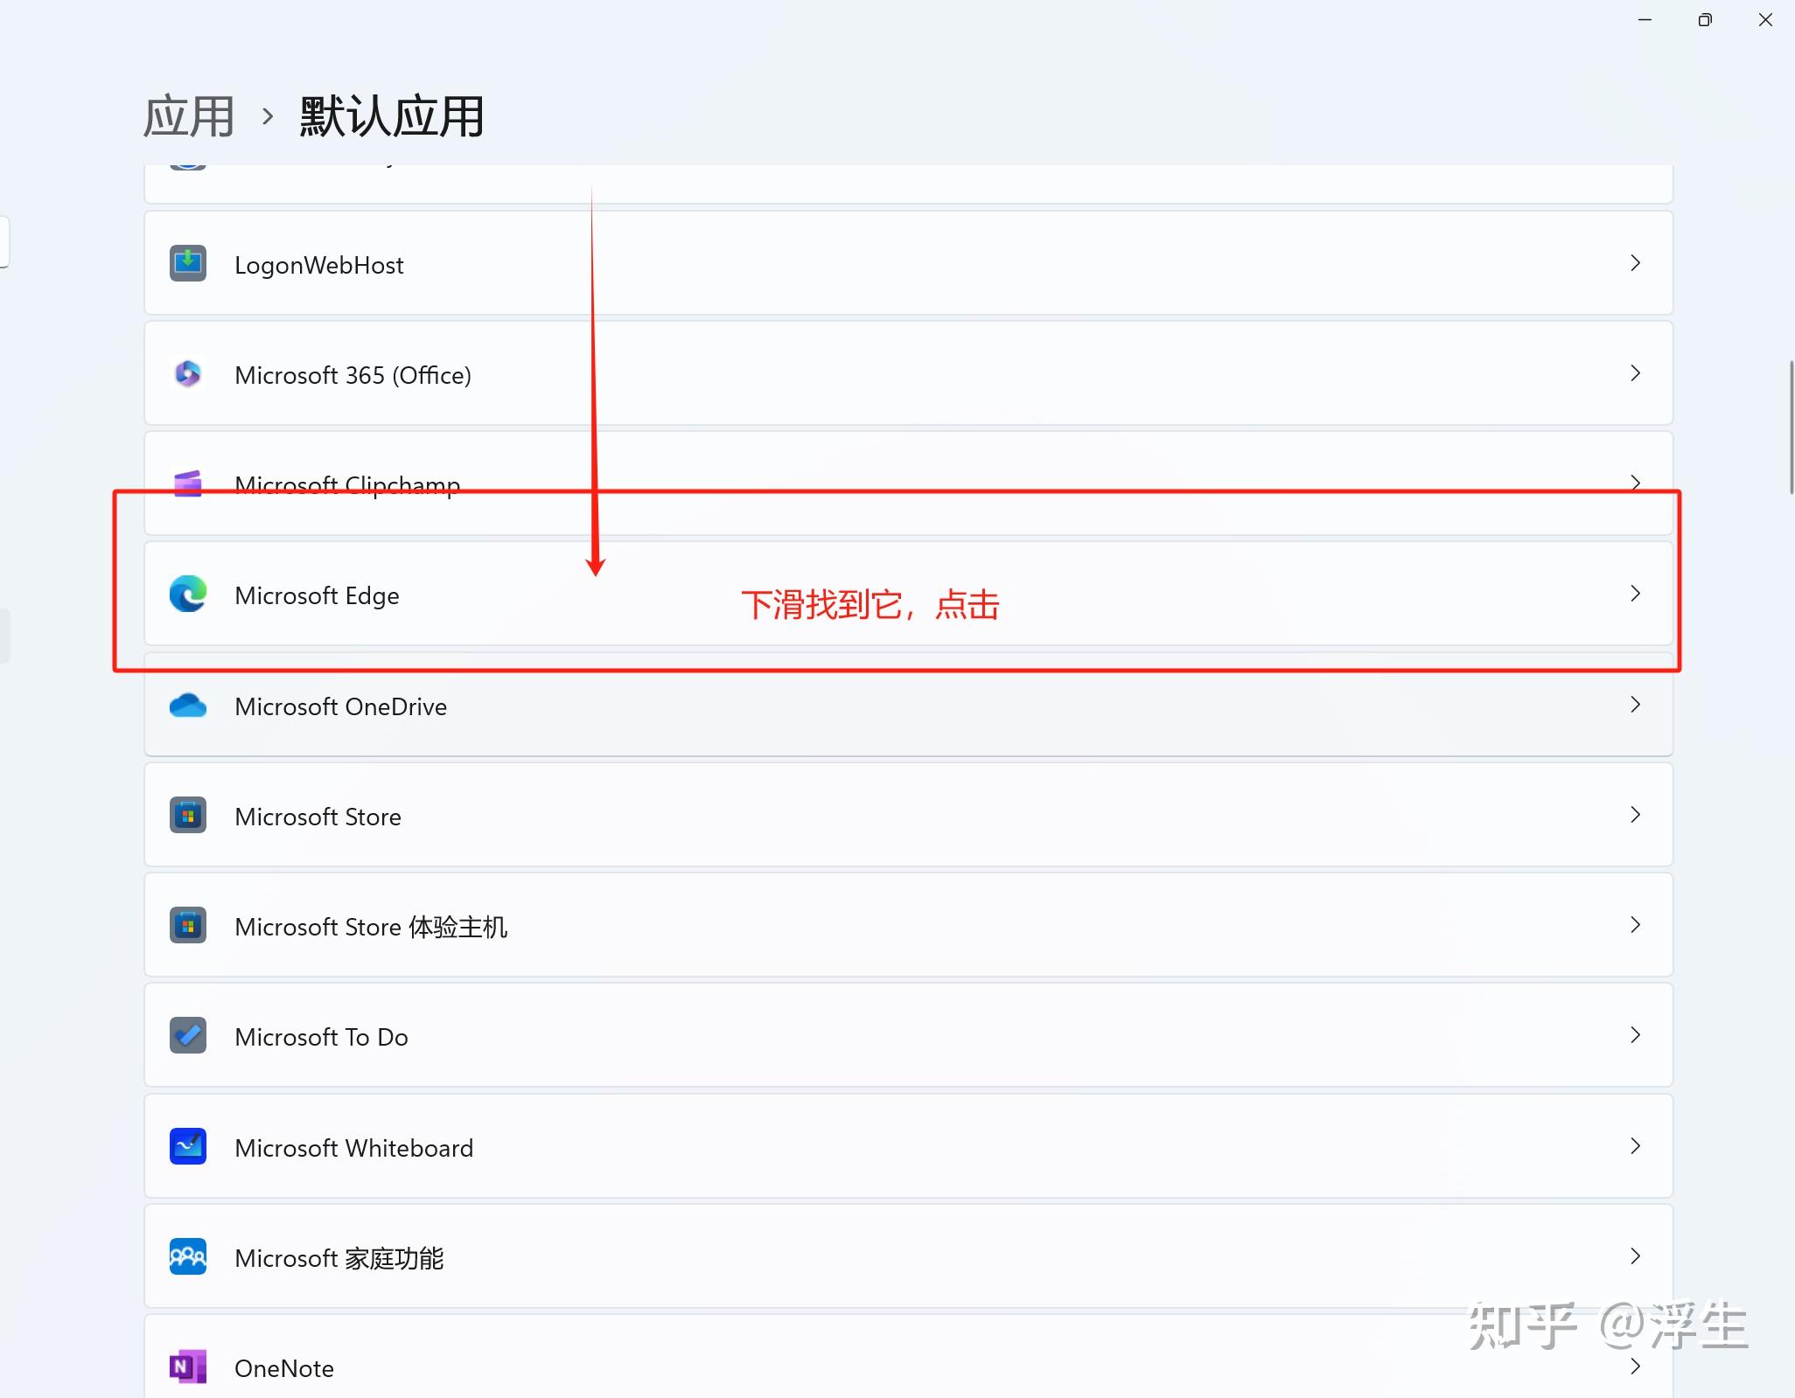Click the Microsoft Store 体验主机 icon
The height and width of the screenshot is (1398, 1795).
pos(188,925)
